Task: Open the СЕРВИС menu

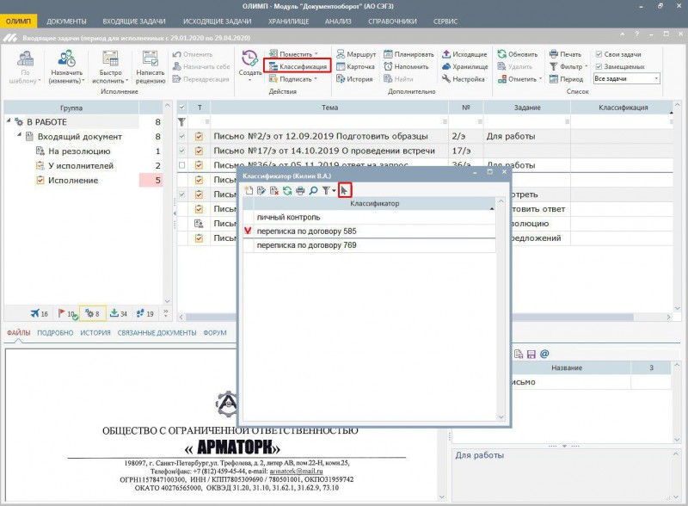Action: click(x=445, y=21)
